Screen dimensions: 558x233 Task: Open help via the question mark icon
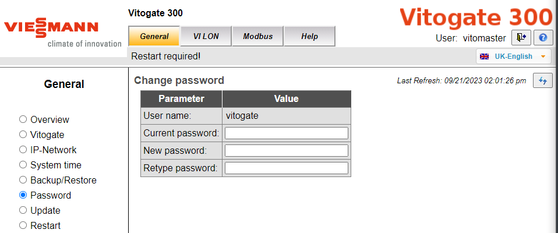coord(543,37)
